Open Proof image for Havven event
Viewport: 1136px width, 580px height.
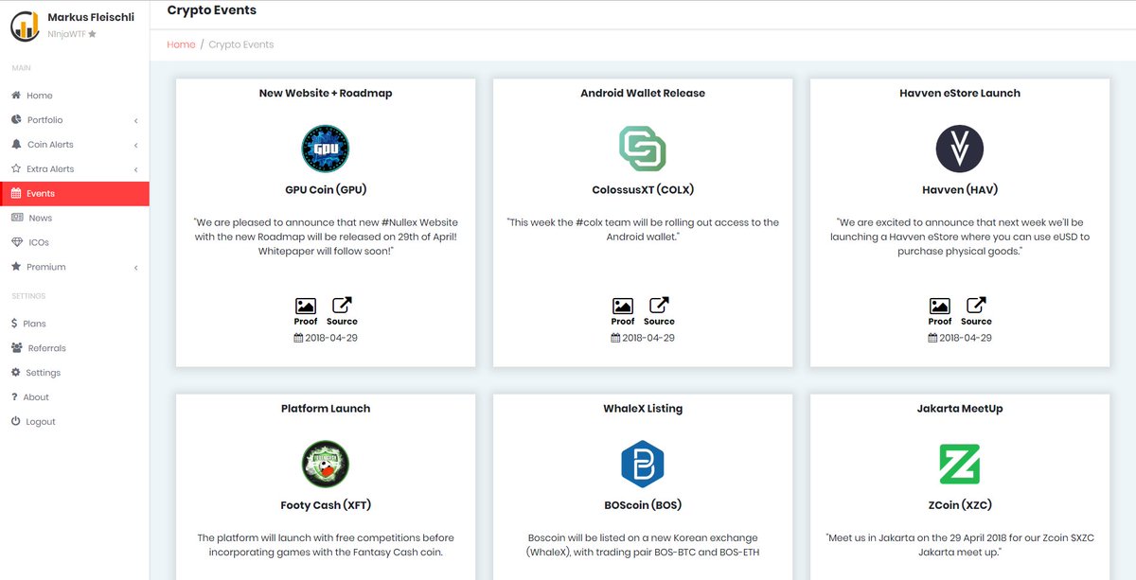(x=940, y=306)
